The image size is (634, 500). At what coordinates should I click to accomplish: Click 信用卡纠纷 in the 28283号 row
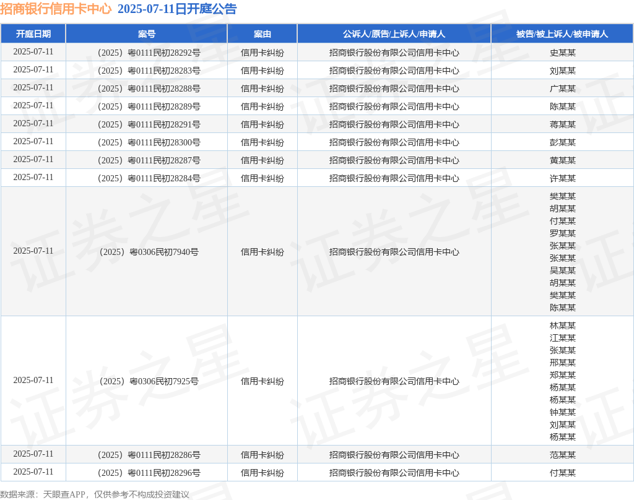[x=263, y=71]
